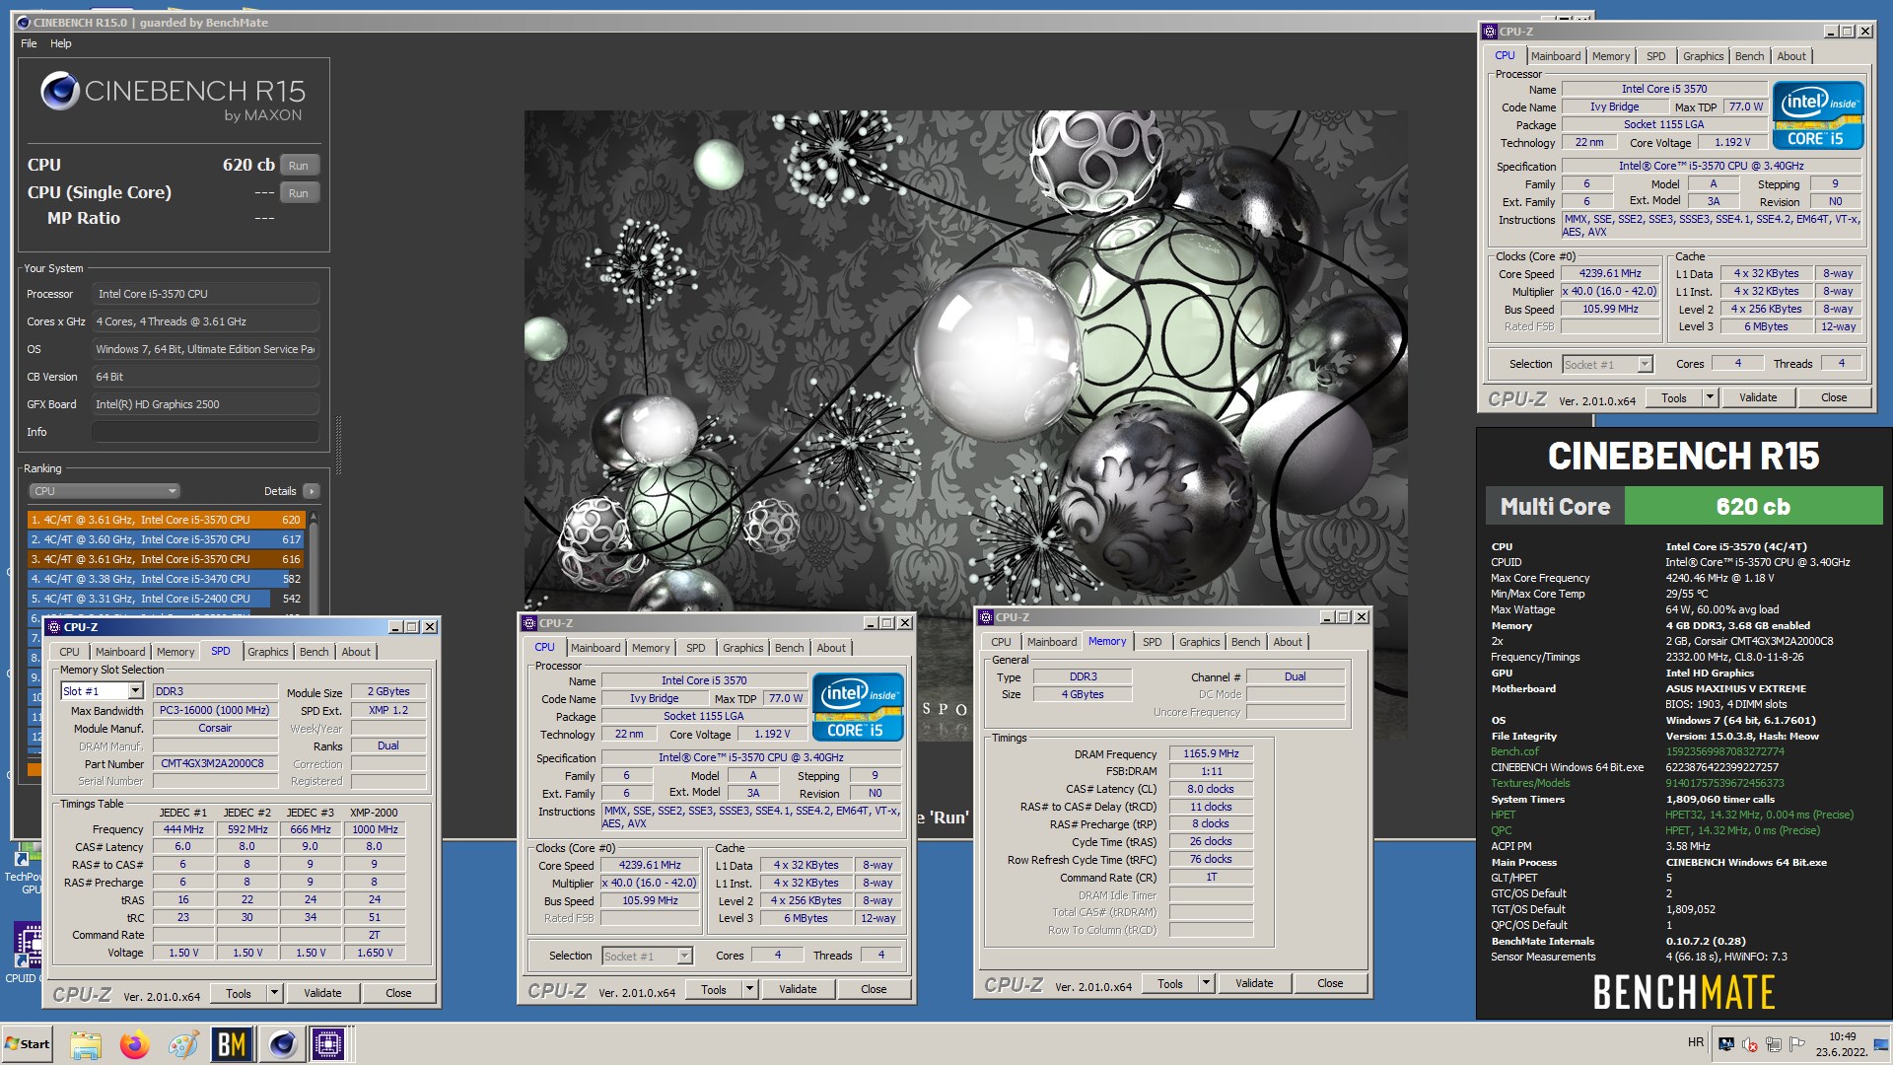
Task: Expand Tools dropdown arrow in middle CPU-Z window
Action: [x=749, y=989]
